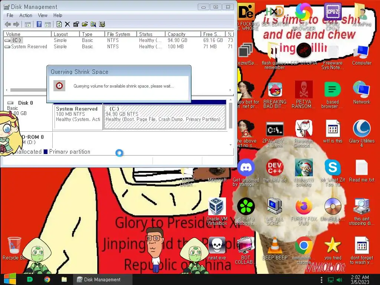Click Disk Management taskbar button

pyautogui.click(x=102, y=279)
